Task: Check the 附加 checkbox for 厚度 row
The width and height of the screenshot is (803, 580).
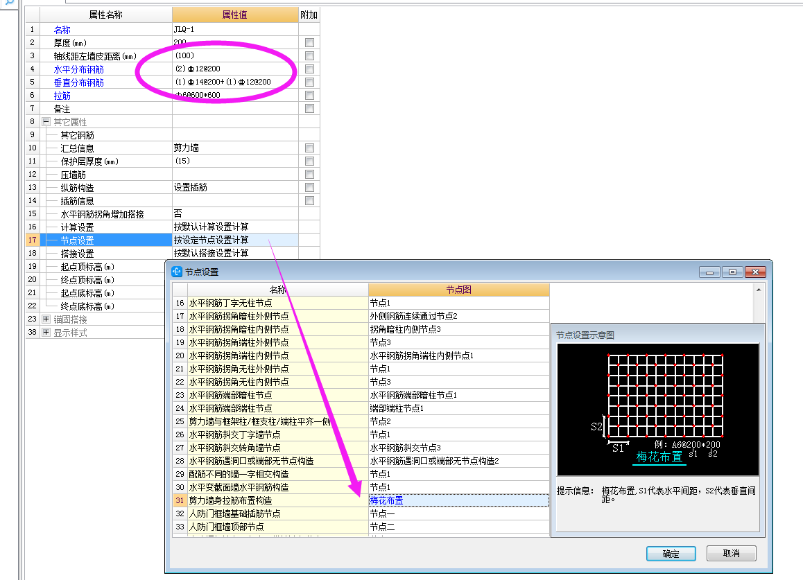Action: 309,42
